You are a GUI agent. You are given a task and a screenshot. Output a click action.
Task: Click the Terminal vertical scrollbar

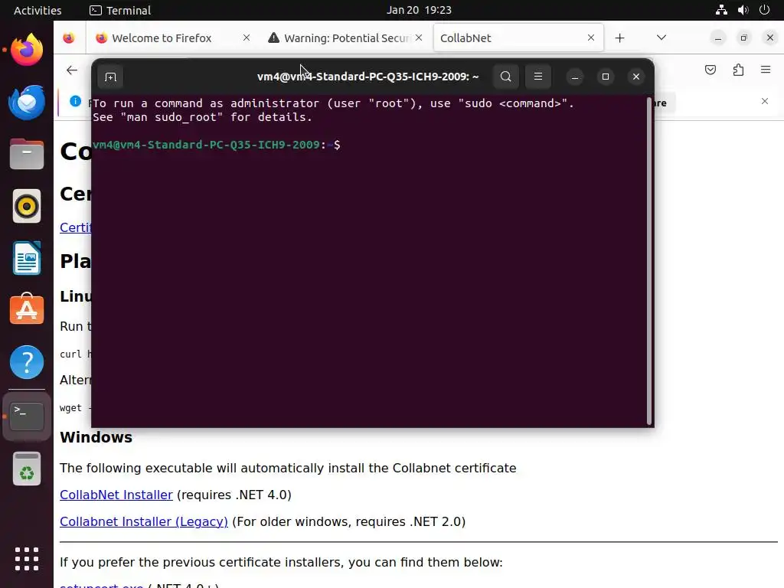coord(649,260)
